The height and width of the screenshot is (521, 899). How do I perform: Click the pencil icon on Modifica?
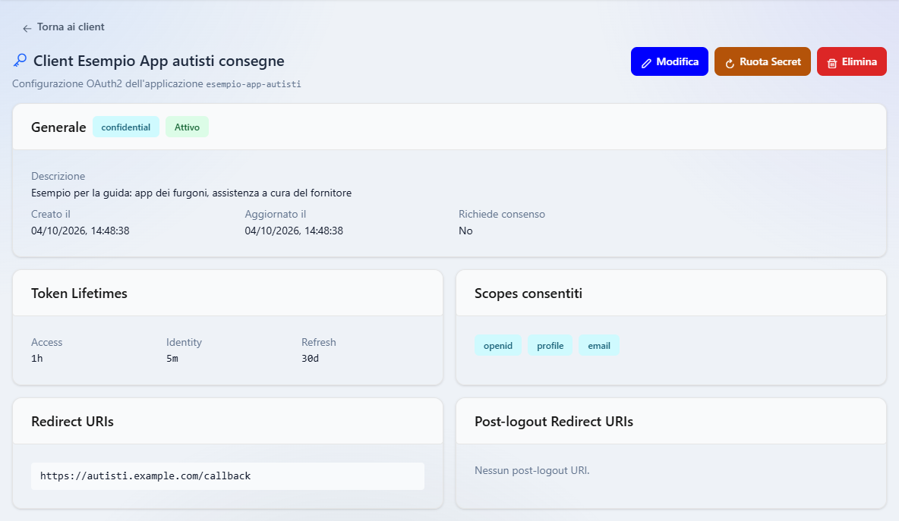click(646, 62)
